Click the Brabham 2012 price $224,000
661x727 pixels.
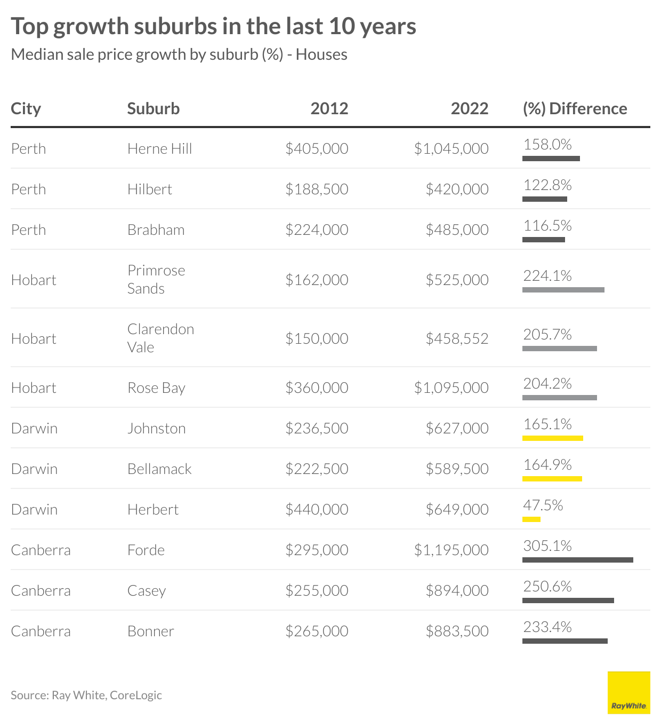317,230
